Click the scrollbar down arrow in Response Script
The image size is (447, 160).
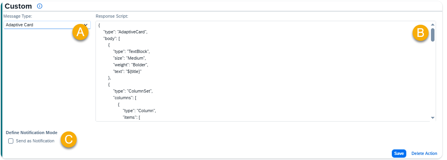click(x=433, y=118)
